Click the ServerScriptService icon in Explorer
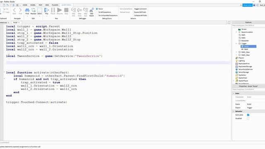This screenshot has height=149, width=265. coord(236,70)
